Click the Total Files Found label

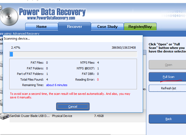click(32, 80)
